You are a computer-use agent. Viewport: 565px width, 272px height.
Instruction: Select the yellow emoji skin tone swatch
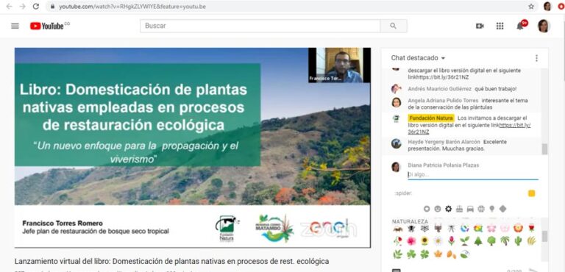pyautogui.click(x=531, y=193)
